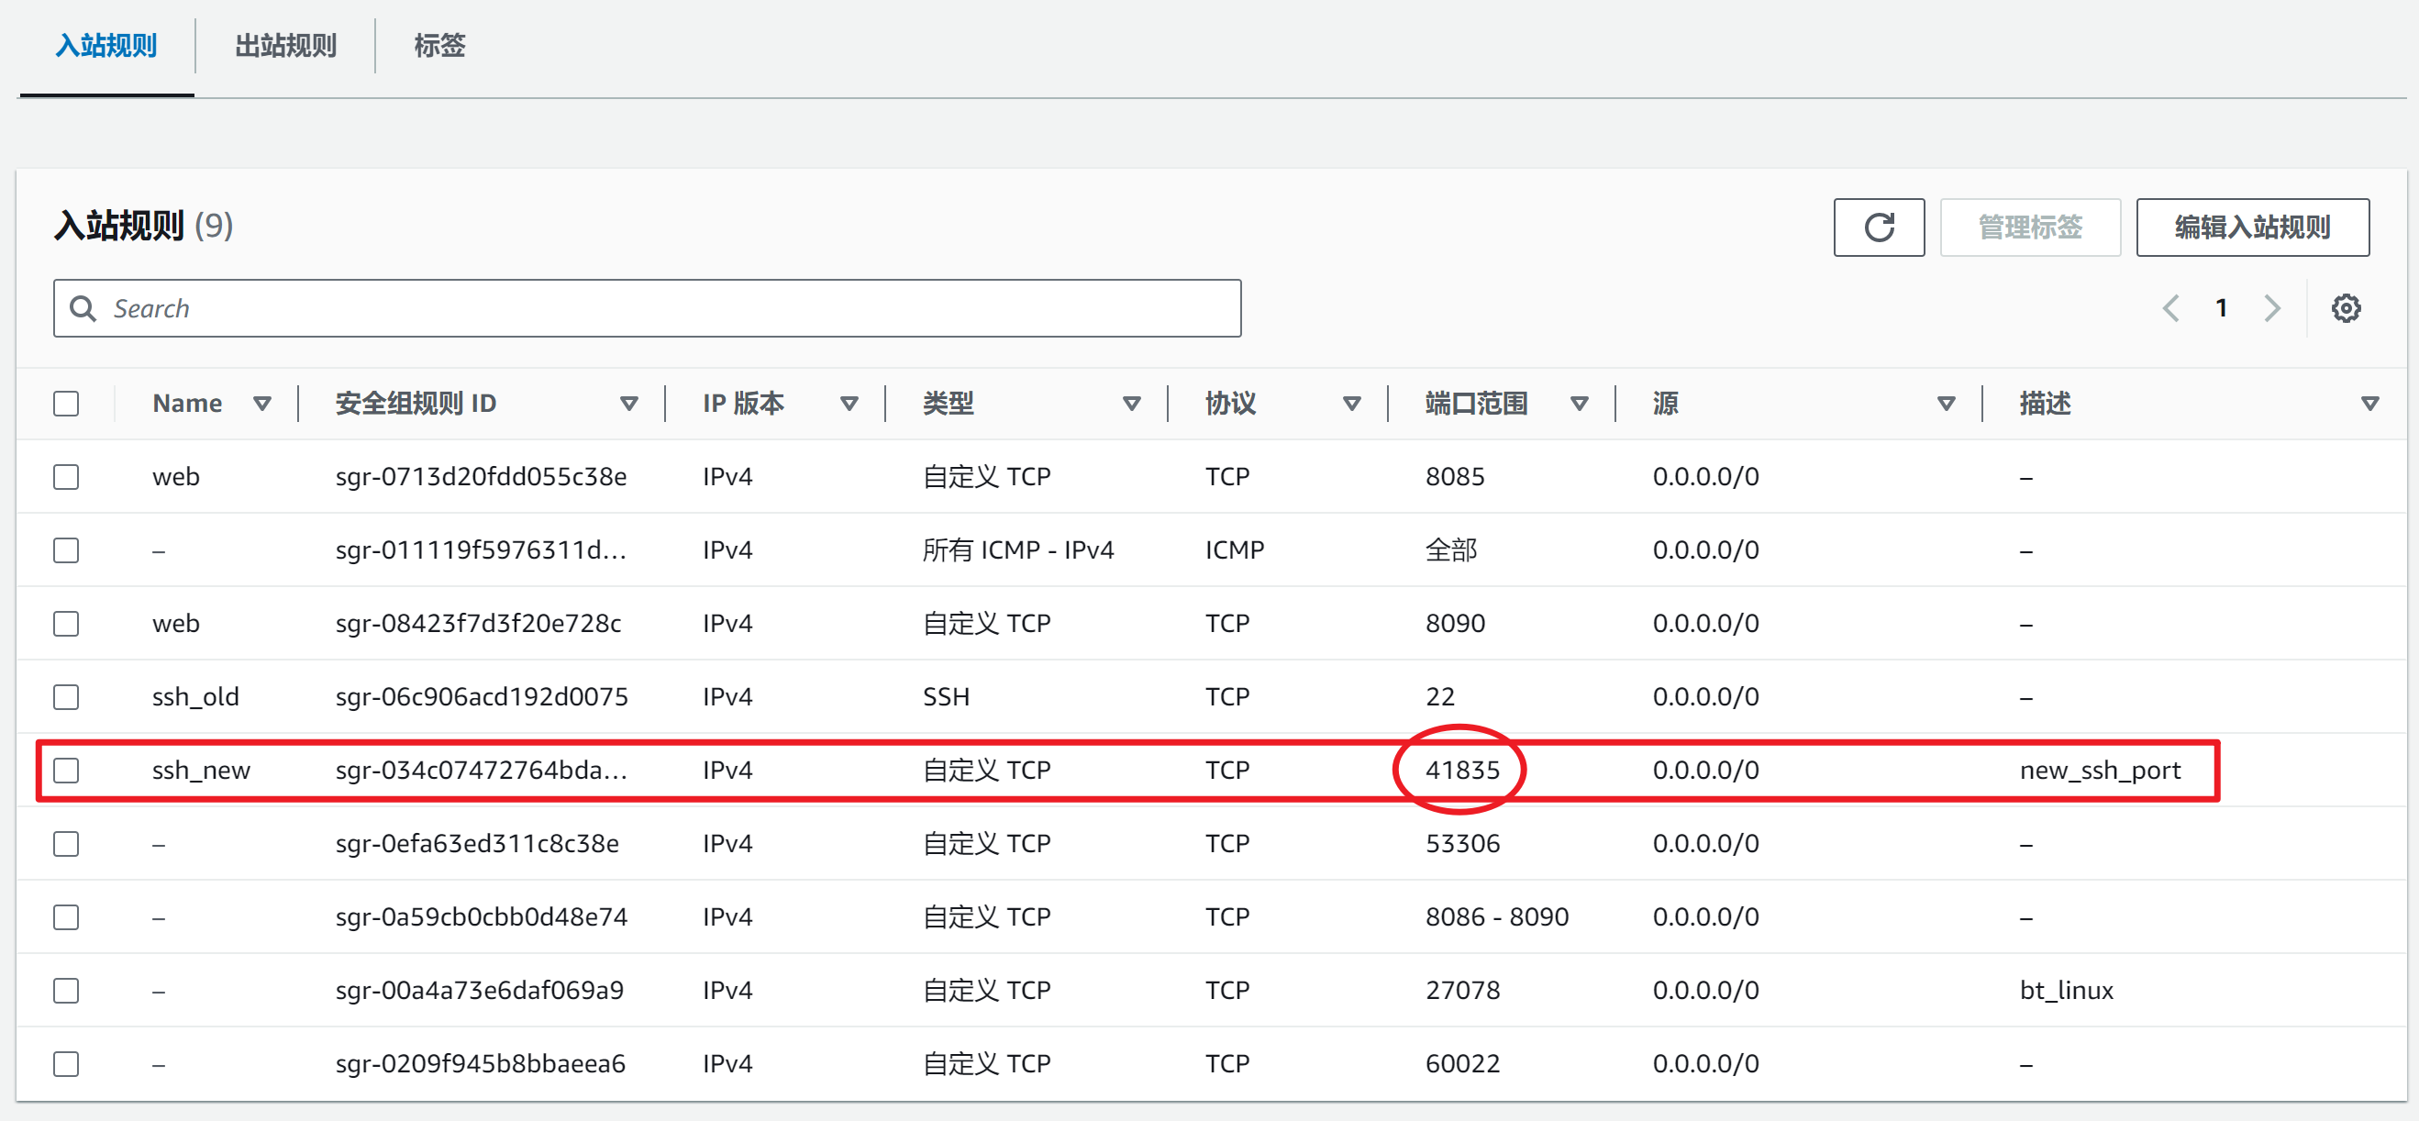The image size is (2419, 1121).
Task: Check the bt_linux rule checkbox
Action: pyautogui.click(x=66, y=990)
